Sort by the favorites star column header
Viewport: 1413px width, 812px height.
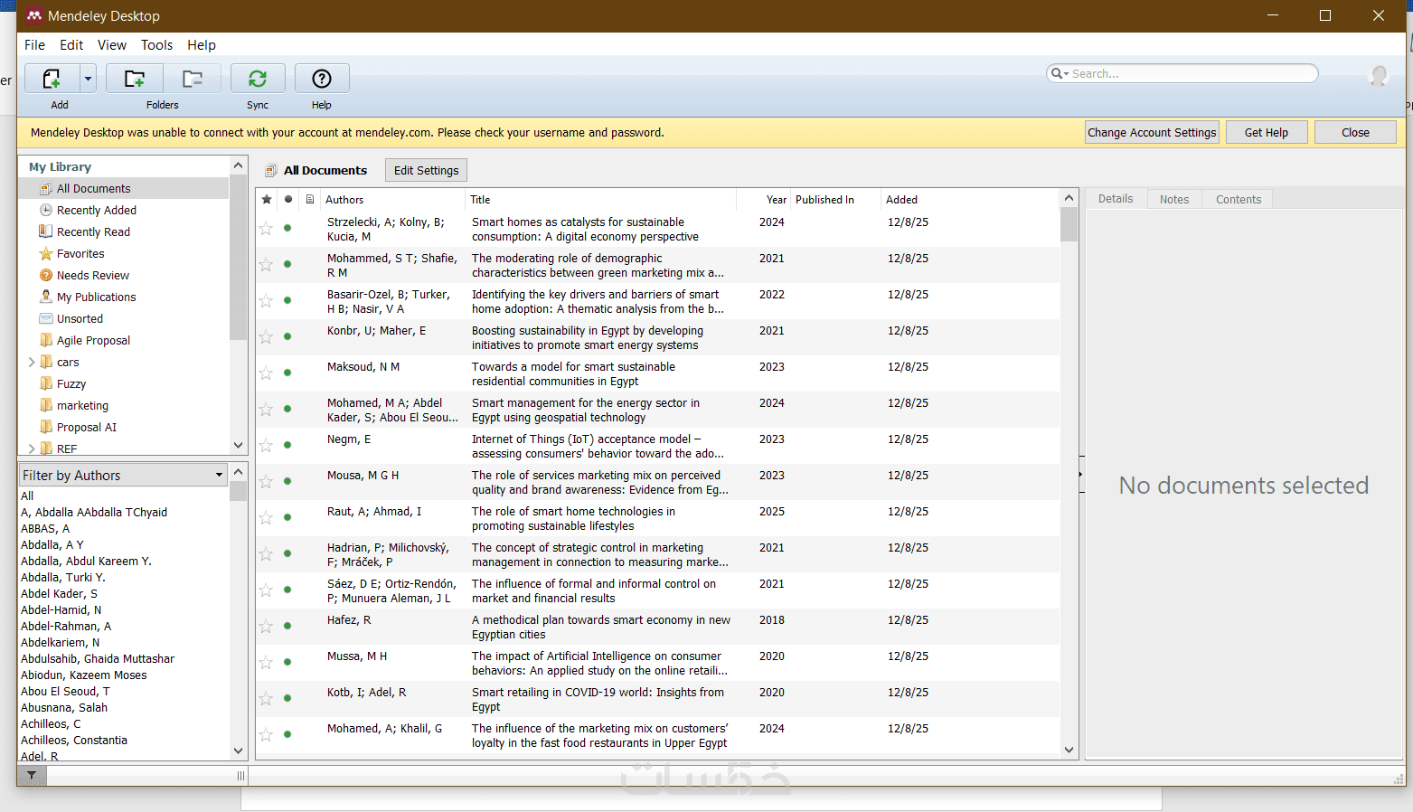pyautogui.click(x=267, y=199)
